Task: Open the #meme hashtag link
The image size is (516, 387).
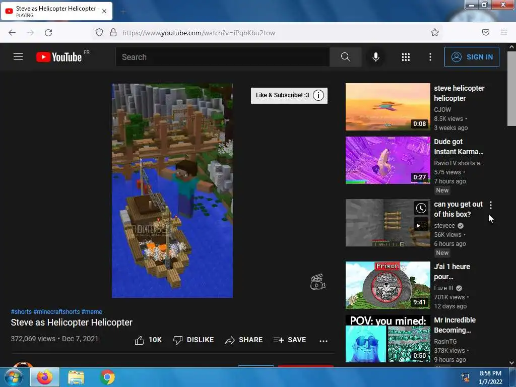Action: tap(92, 311)
